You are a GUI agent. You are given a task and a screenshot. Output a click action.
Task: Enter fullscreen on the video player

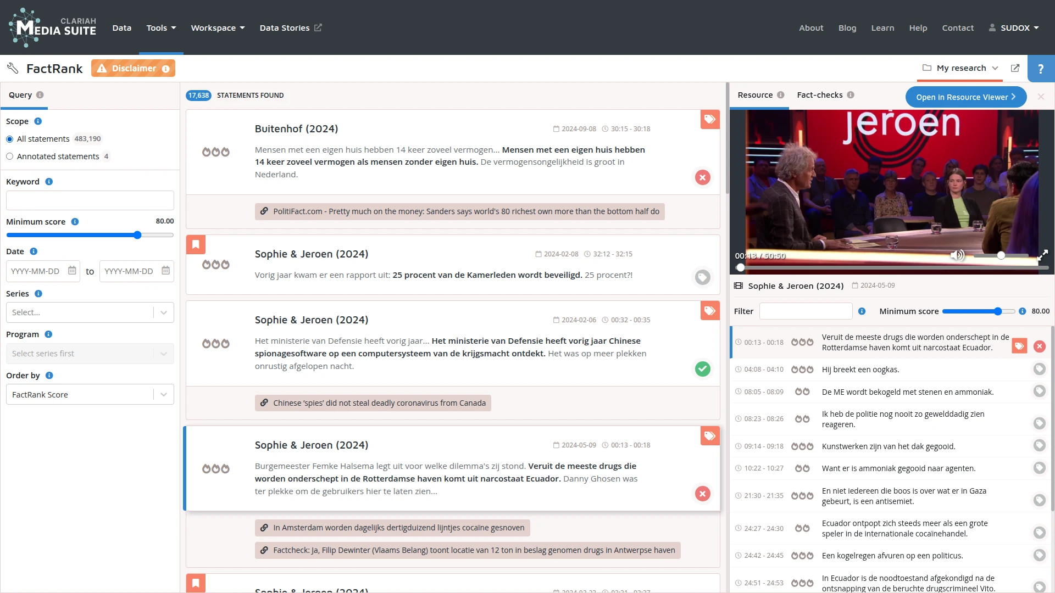click(x=1042, y=255)
